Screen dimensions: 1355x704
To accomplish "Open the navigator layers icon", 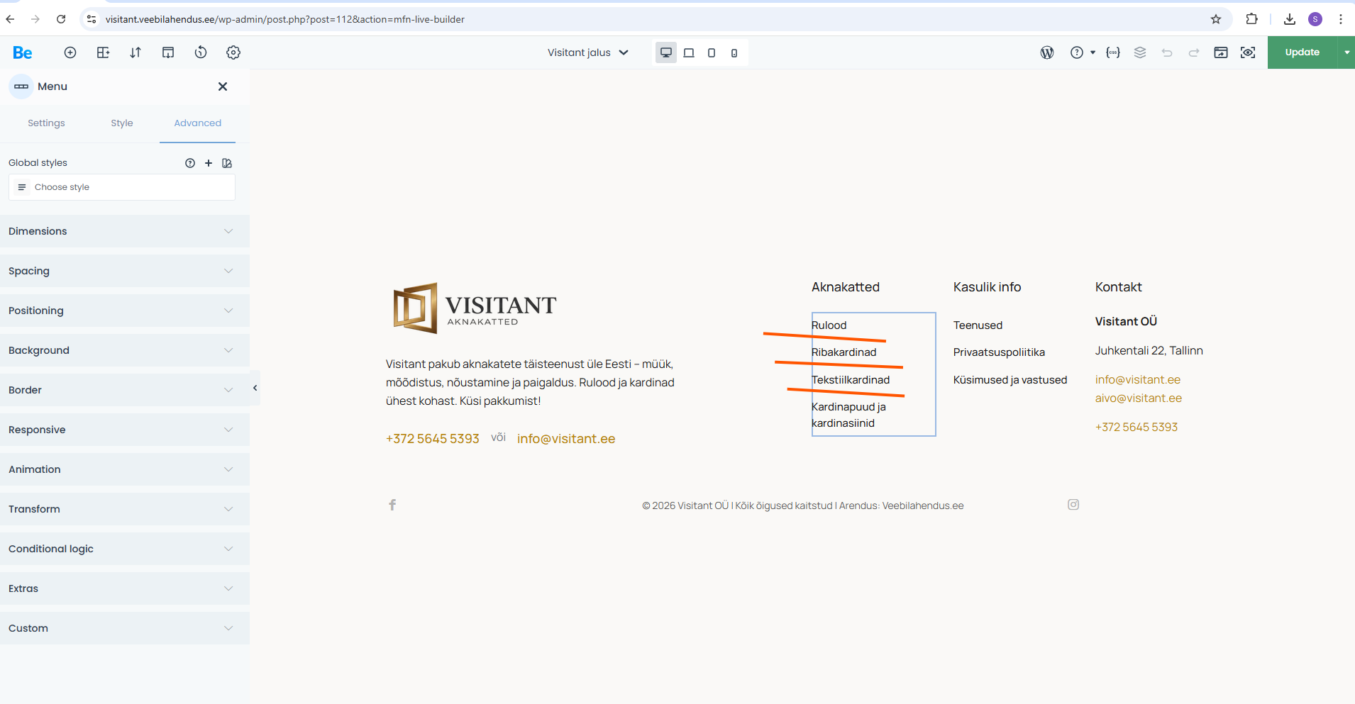I will pyautogui.click(x=1140, y=52).
